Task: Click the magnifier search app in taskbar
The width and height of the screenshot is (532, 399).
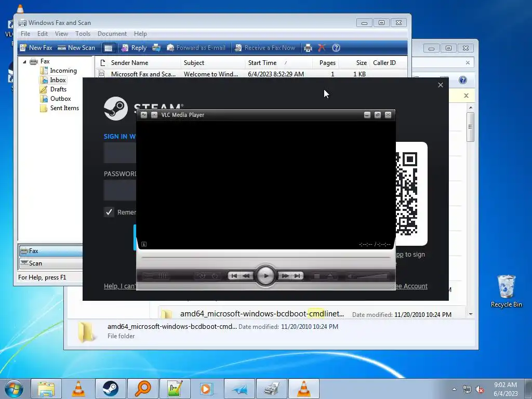Action: (142, 389)
